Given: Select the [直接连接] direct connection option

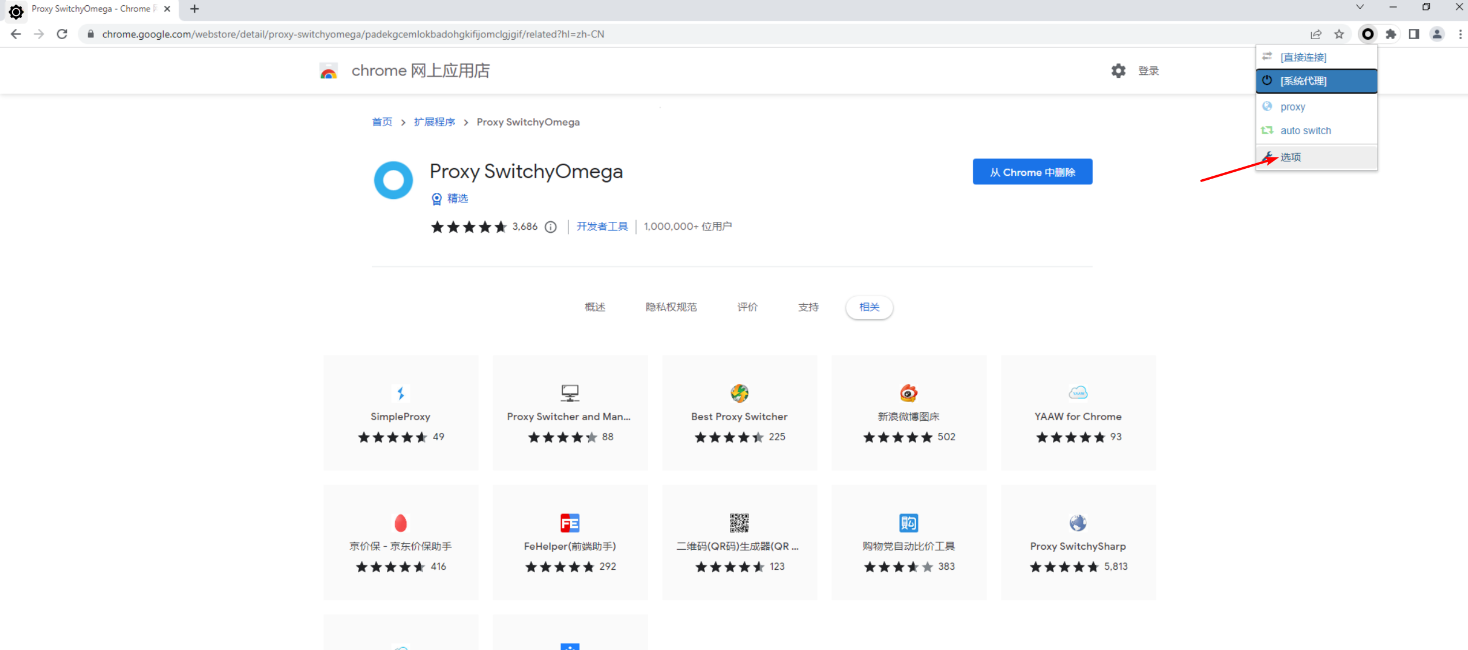Looking at the screenshot, I should pyautogui.click(x=1303, y=57).
